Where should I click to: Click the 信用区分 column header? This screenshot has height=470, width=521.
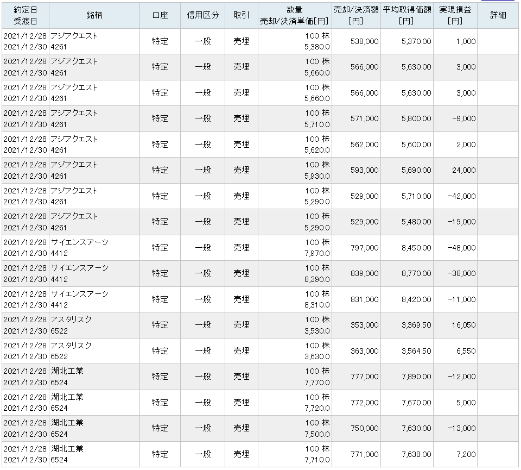click(202, 15)
